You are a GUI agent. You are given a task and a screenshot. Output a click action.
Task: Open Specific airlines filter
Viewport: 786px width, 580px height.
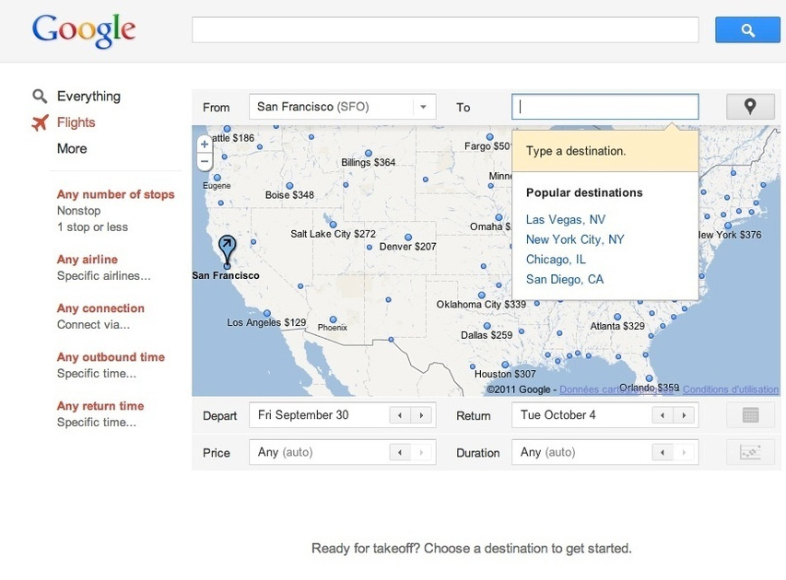click(x=104, y=276)
